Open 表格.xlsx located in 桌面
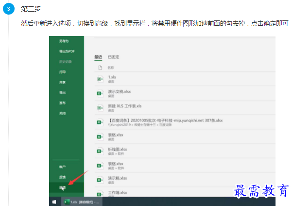 185,137
